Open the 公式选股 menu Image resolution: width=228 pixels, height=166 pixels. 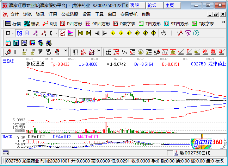[70, 14]
